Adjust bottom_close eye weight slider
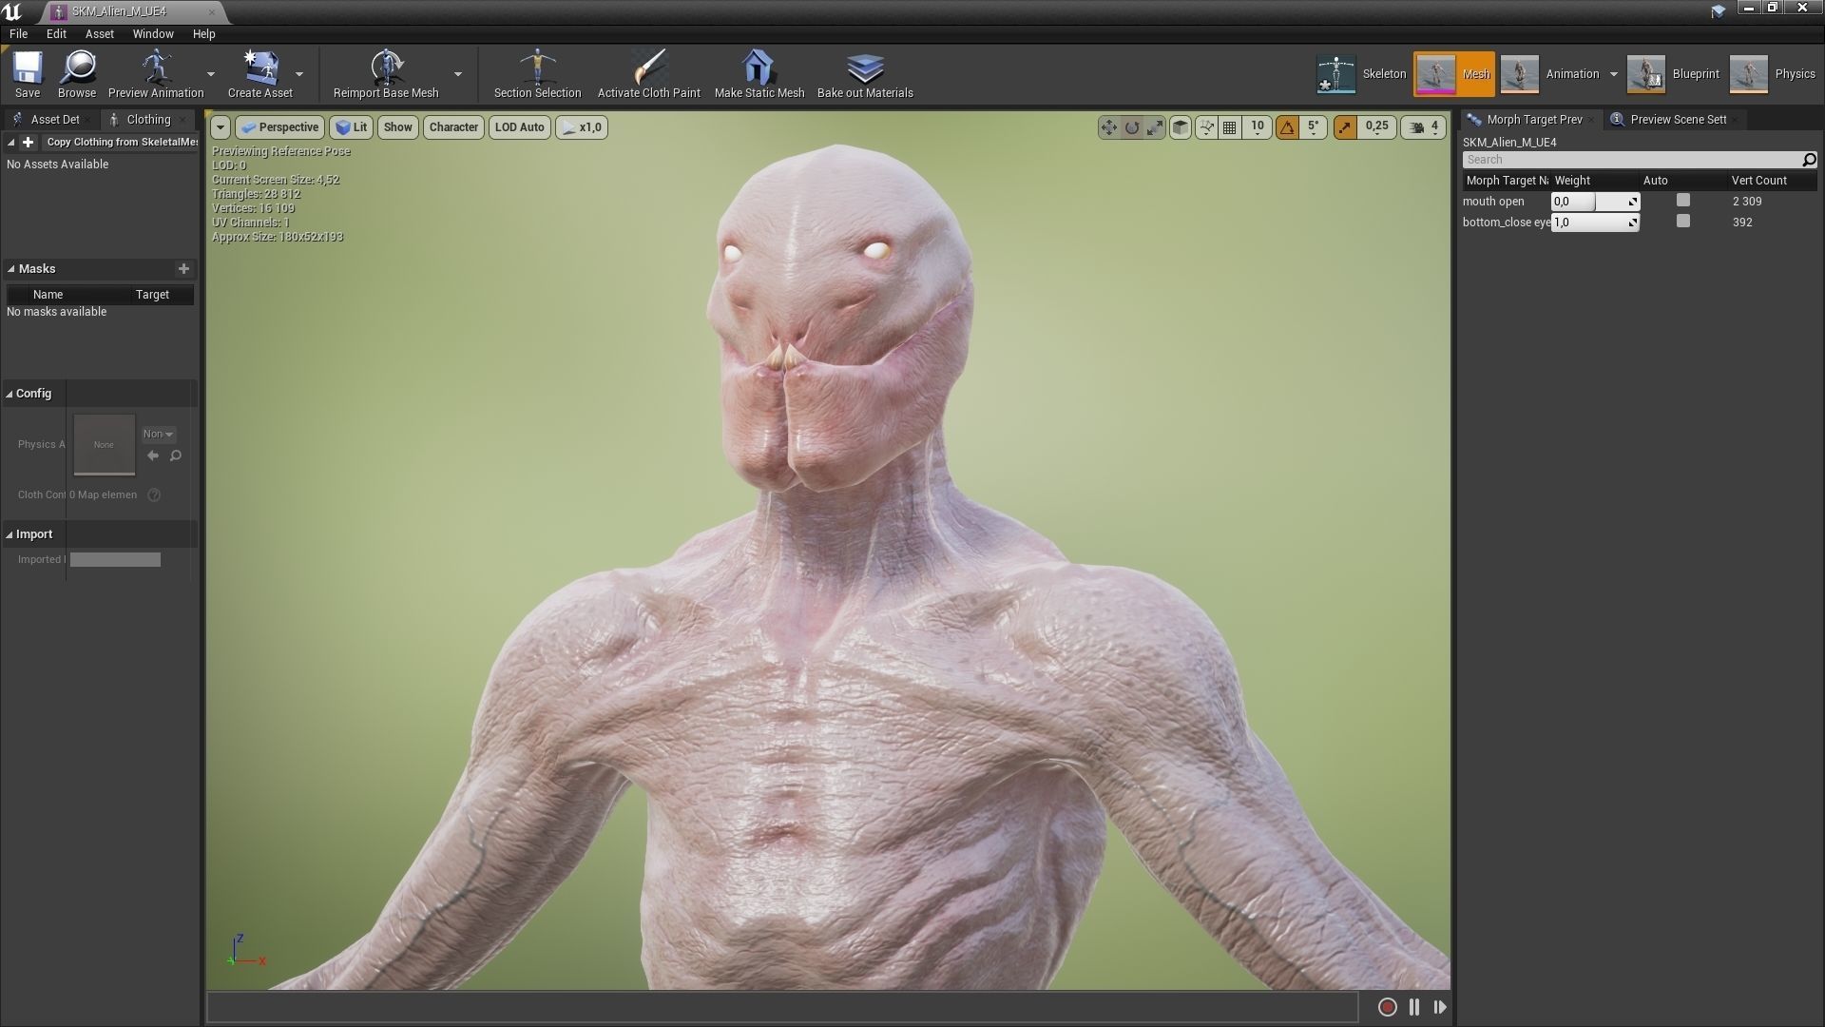 (1595, 223)
